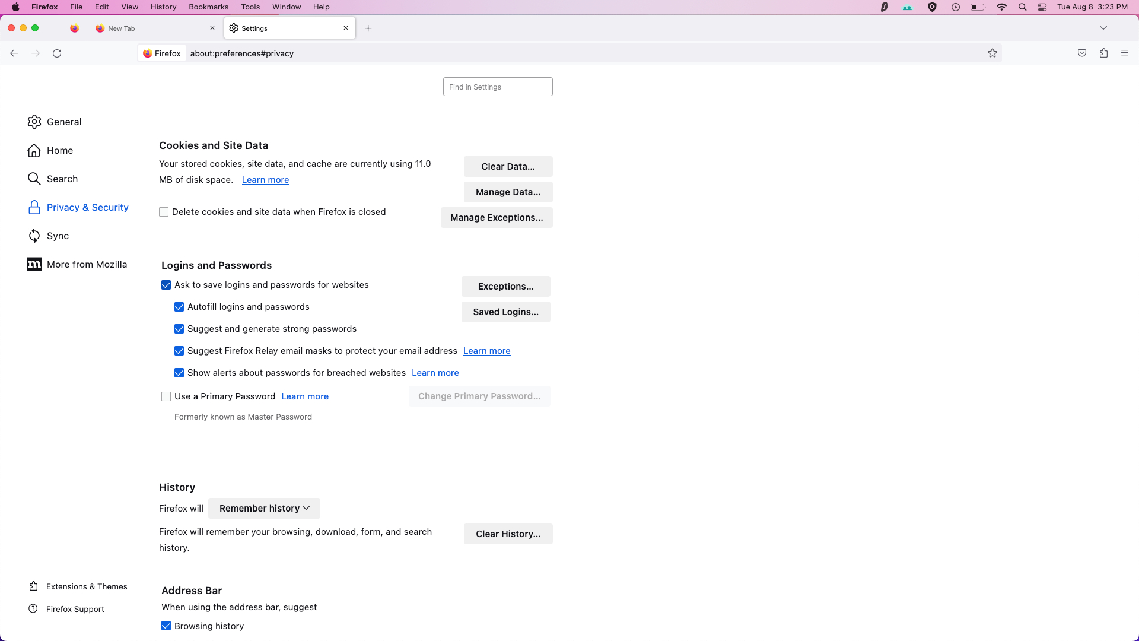This screenshot has height=641, width=1139.
Task: Open macOS Spotlight search icon
Action: 1022,7
